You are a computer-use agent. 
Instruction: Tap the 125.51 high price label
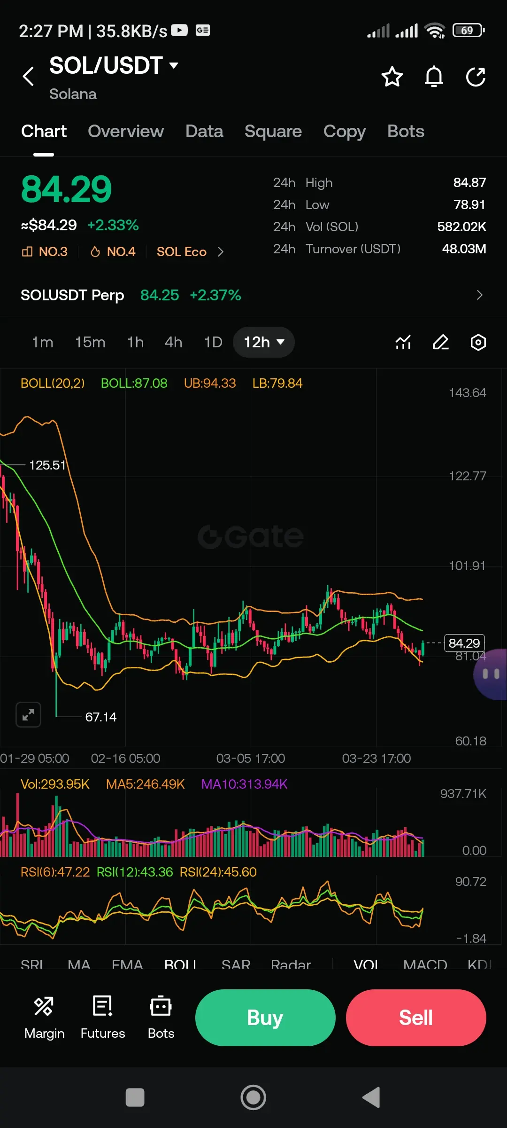pyautogui.click(x=47, y=465)
